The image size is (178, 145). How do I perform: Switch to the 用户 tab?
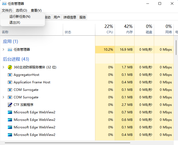[57, 17]
